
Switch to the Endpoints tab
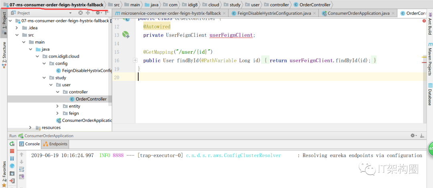click(x=55, y=144)
